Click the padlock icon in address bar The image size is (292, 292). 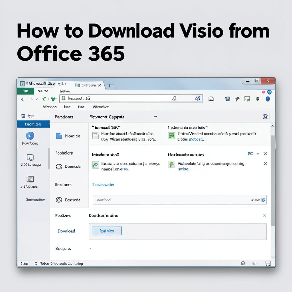point(64,98)
